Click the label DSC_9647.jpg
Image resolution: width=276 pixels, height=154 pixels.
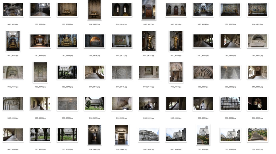[x=95, y=87]
